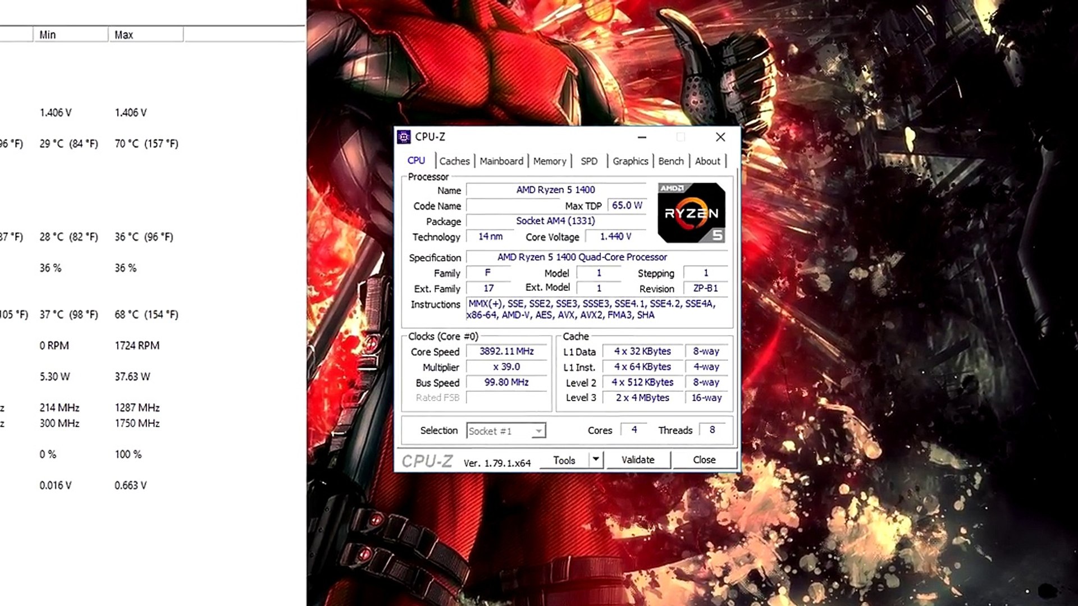Click the Level 3 value 2 x 4 MBytes
Image resolution: width=1078 pixels, height=606 pixels.
[642, 397]
